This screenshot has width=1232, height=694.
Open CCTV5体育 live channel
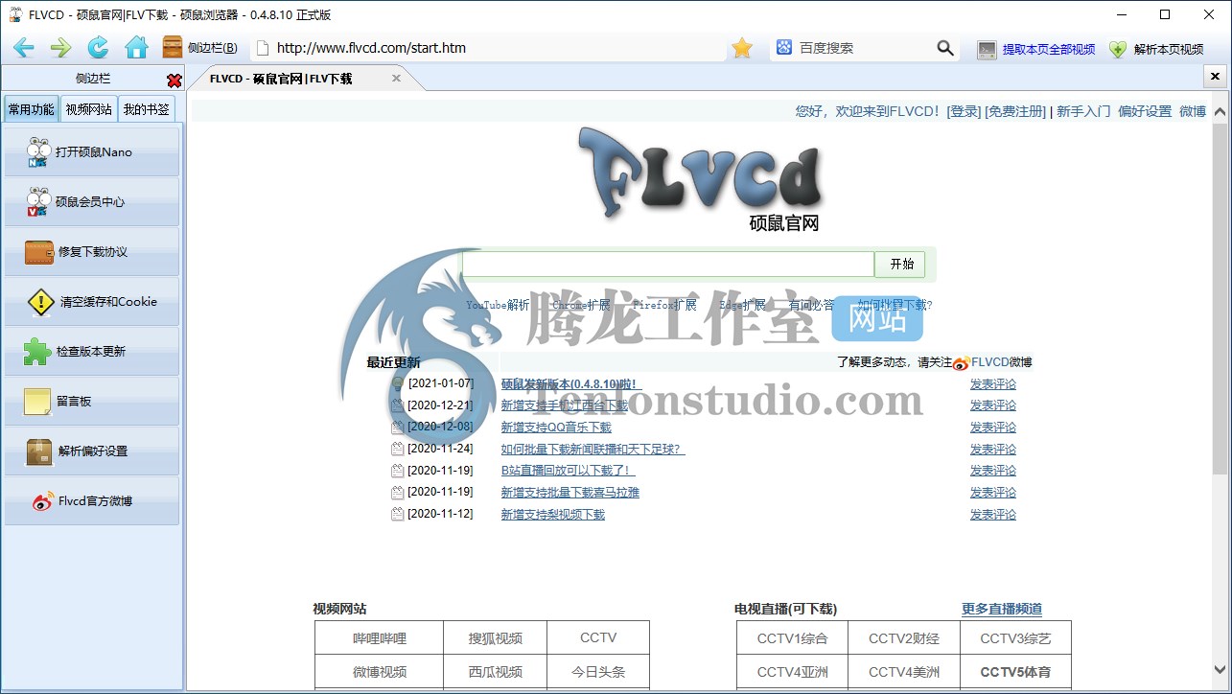pyautogui.click(x=1015, y=672)
